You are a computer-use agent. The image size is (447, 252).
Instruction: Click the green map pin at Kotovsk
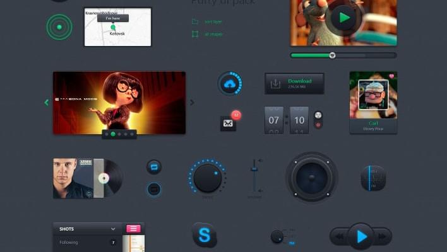tap(113, 27)
